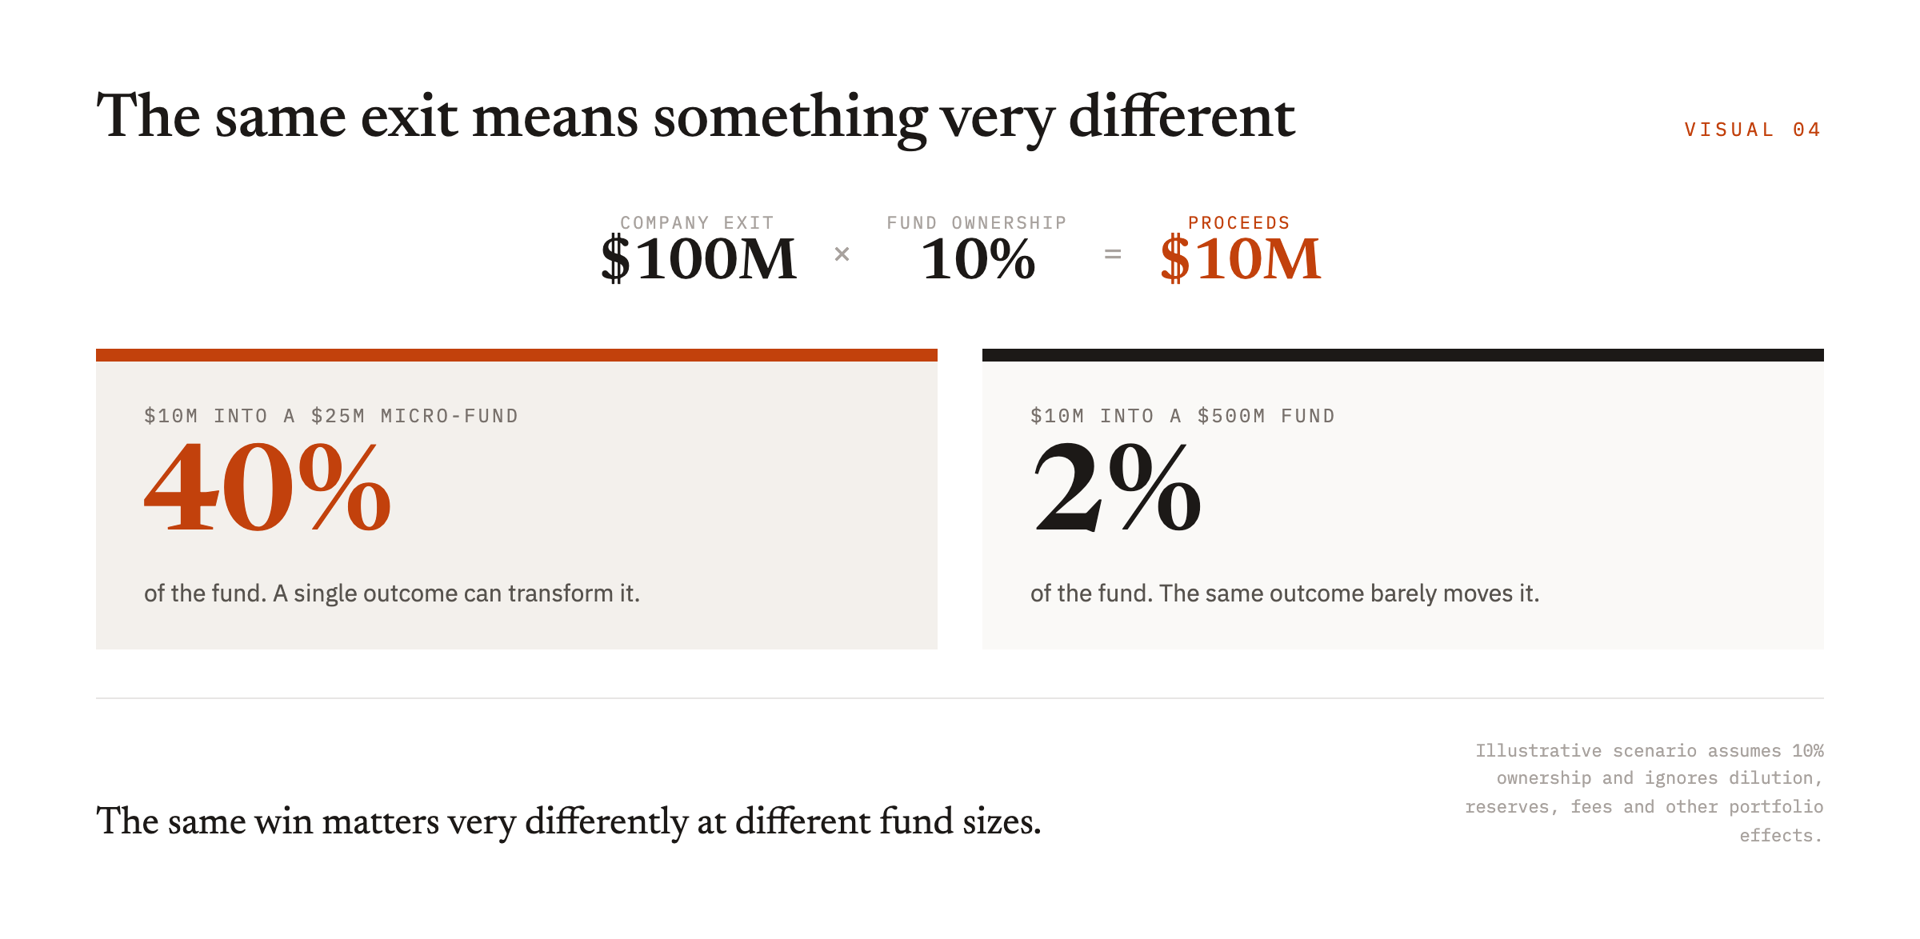Click the large 2% figure
This screenshot has width=1920, height=939.
1117,488
